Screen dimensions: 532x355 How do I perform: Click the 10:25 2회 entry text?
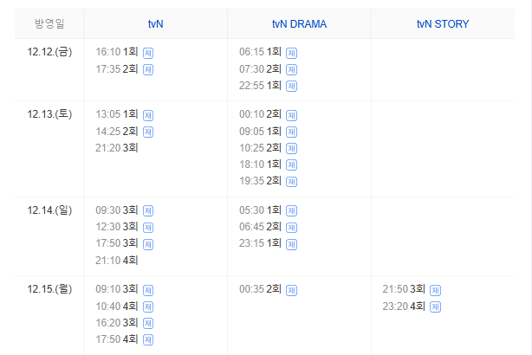(260, 148)
